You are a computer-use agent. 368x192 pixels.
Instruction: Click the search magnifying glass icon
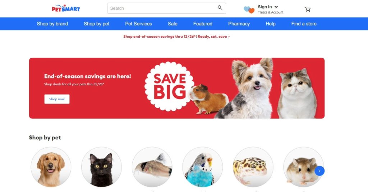pos(220,8)
